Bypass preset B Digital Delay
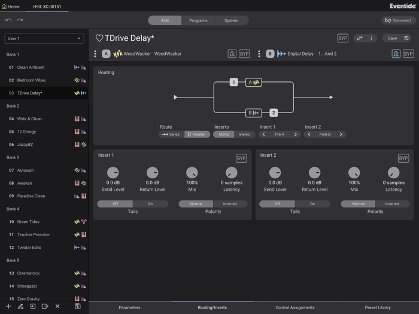The width and height of the screenshot is (419, 314). click(408, 54)
